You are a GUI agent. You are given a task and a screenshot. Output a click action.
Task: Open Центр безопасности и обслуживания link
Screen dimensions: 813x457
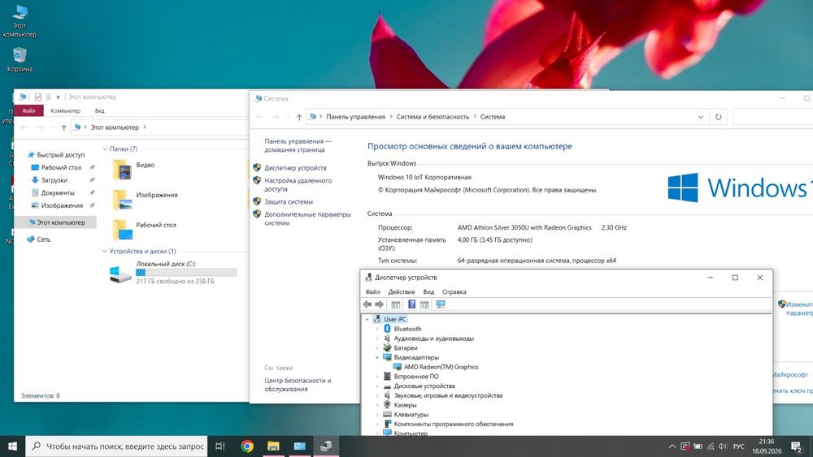297,385
